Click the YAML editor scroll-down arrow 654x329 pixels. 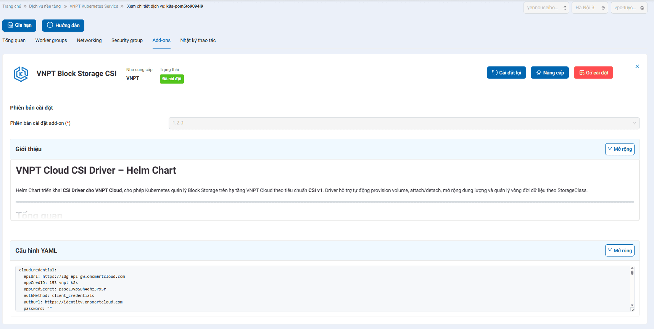tap(632, 305)
